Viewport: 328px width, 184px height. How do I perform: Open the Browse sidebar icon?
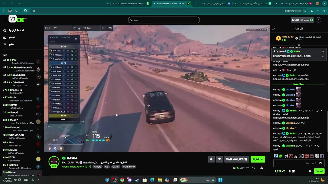tap(5, 37)
